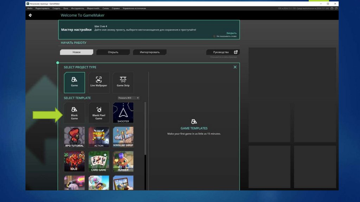Open the 'Показать ВСЕ' template filter dropdown
Viewport: 360px width, 202px height.
point(128,98)
